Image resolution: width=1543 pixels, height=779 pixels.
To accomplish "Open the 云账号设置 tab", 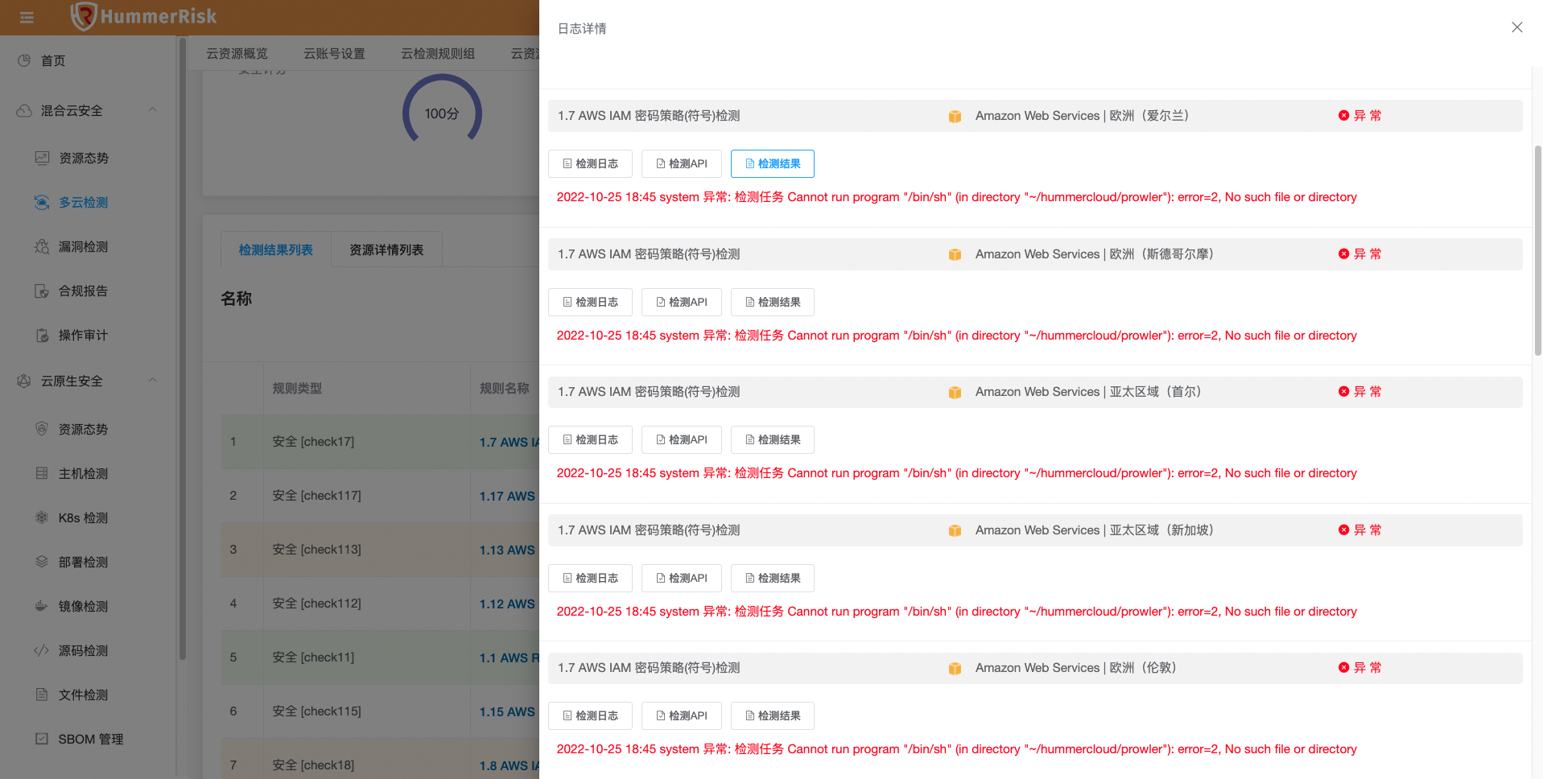I will pos(335,52).
